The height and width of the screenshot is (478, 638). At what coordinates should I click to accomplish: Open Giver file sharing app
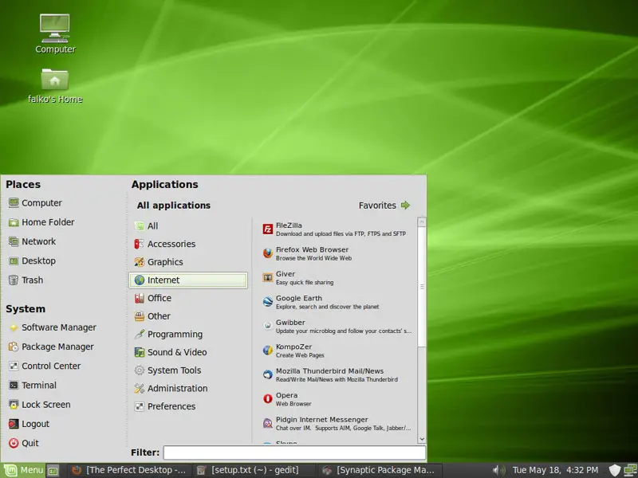coord(337,278)
